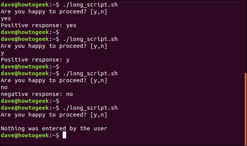
Task: Click the blinking cursor block at the prompt
Action: (x=64, y=135)
